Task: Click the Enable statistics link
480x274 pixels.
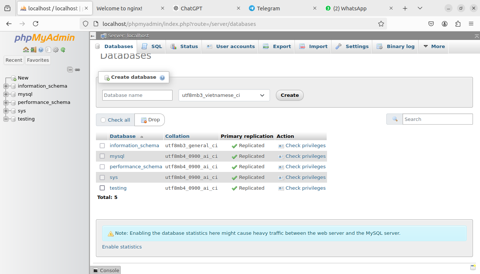Action: click(x=122, y=247)
